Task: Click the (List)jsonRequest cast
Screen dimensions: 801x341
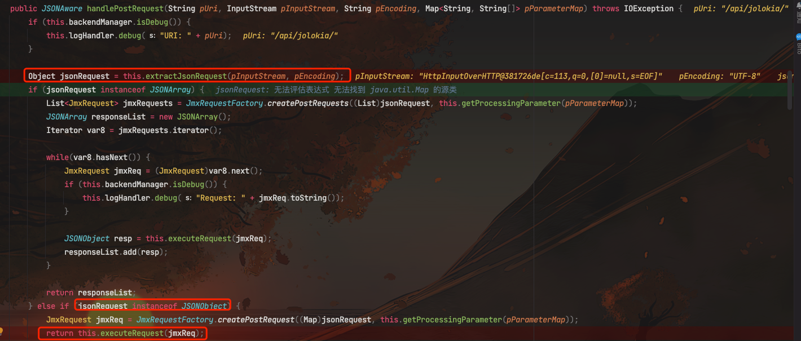Action: pyautogui.click(x=391, y=103)
